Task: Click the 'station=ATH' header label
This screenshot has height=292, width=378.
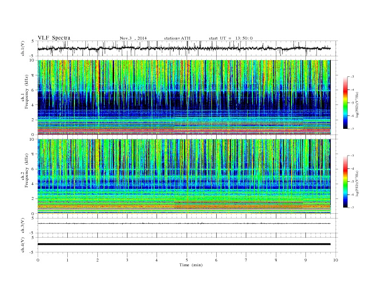Action: 177,38
